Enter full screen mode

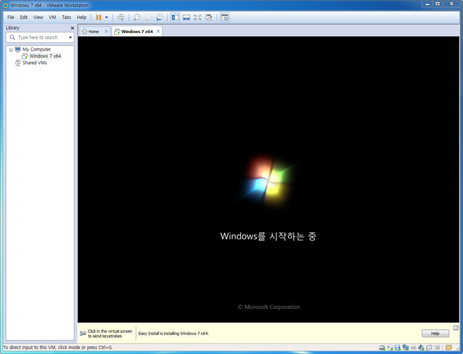(x=197, y=17)
